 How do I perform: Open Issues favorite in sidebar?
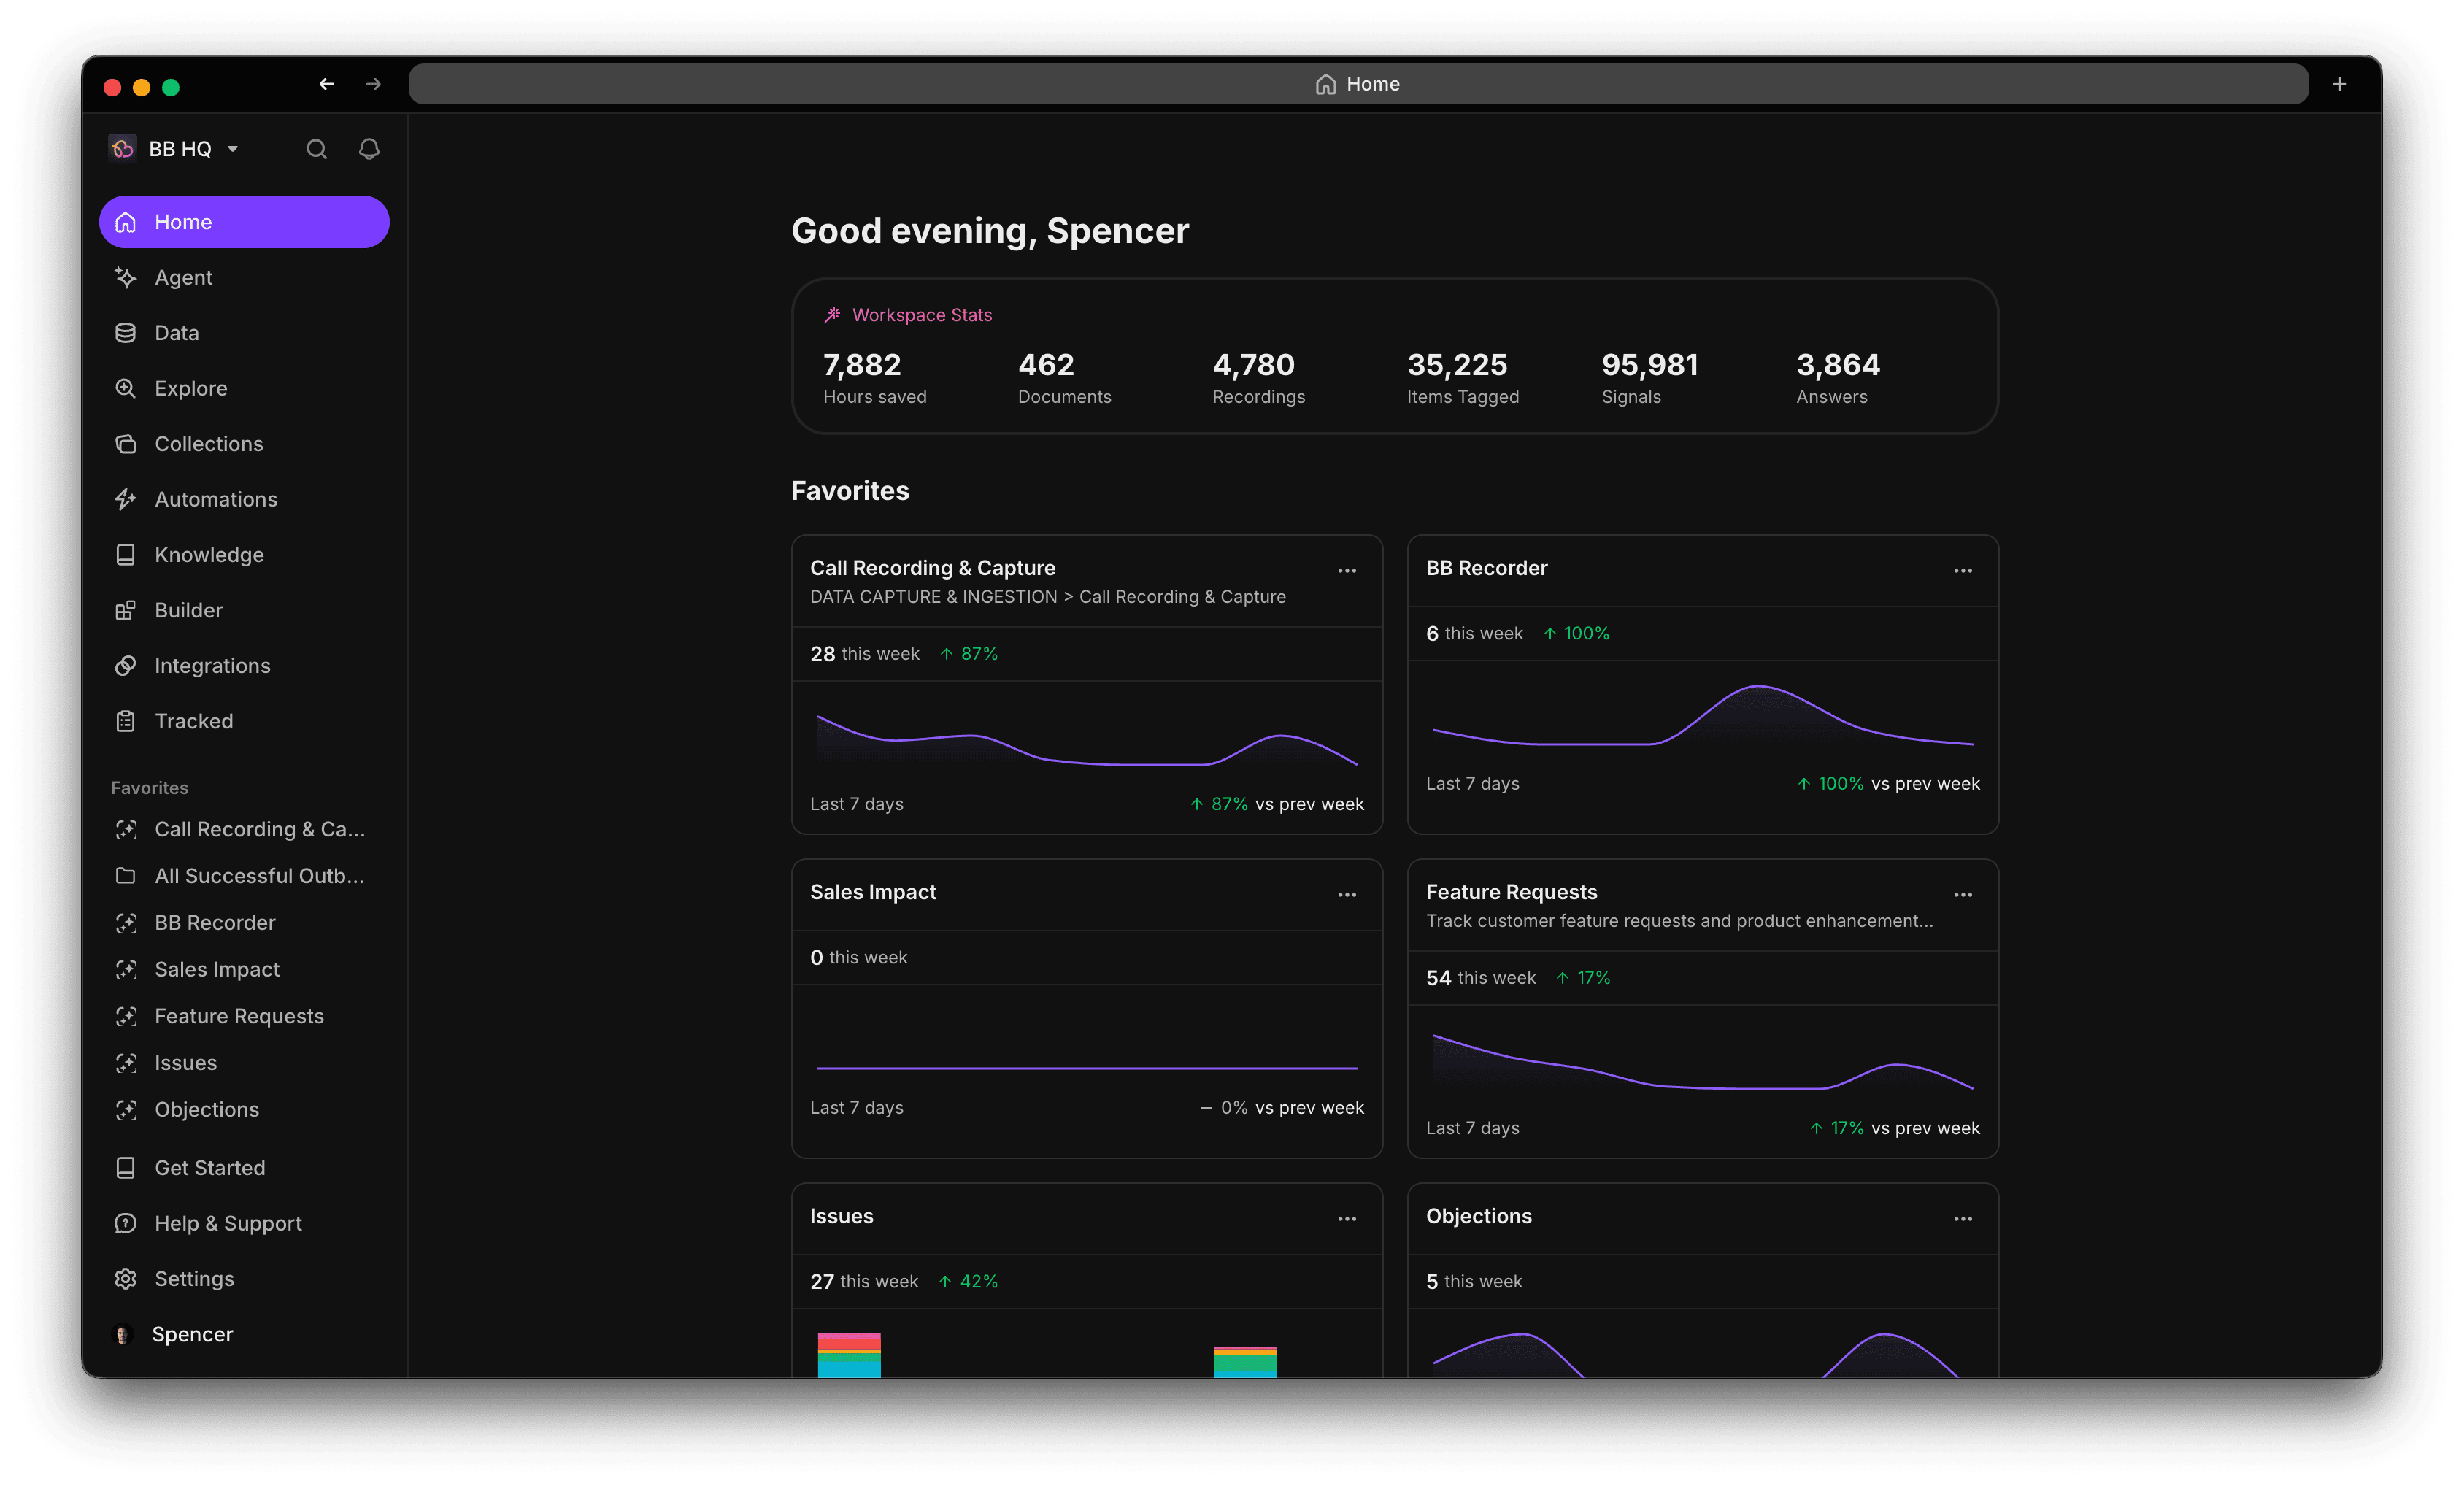(244, 1063)
